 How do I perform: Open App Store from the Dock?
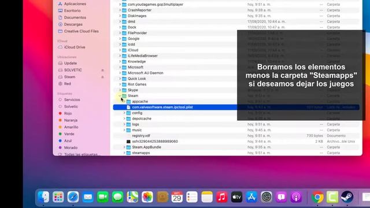[x=251, y=197]
